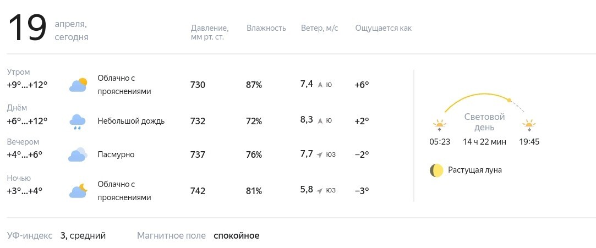Viewport: 596px width, 248px height.
Task: Click the southwest wind arrow for night
Action: pos(320,191)
